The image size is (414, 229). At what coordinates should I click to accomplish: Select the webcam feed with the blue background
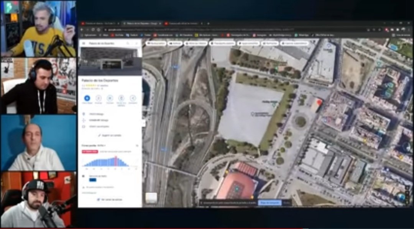coord(39,143)
